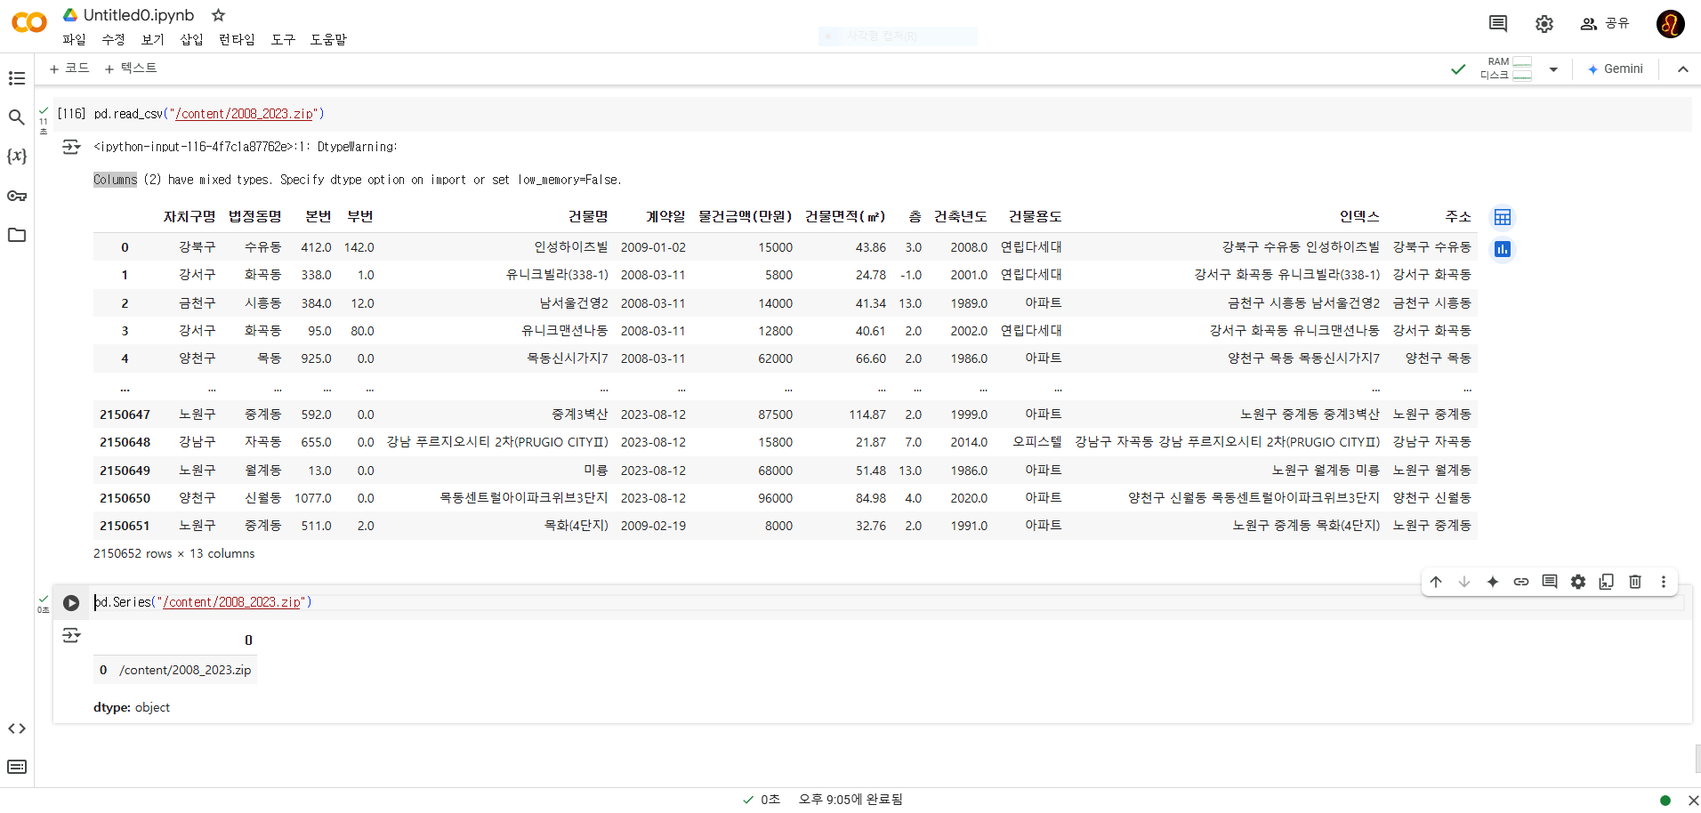
Task: Open the search sidebar icon
Action: click(17, 117)
